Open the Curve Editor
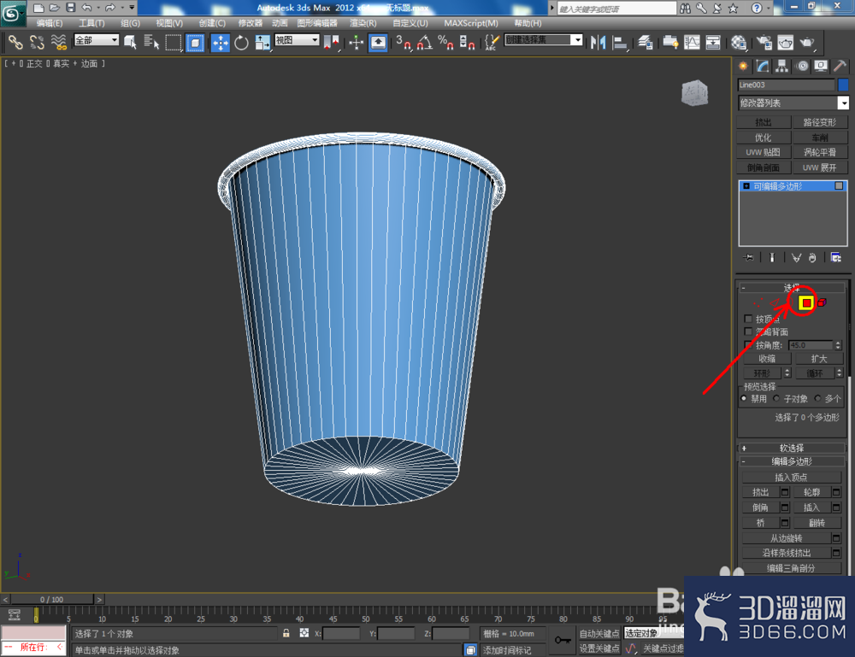The height and width of the screenshot is (657, 855). click(692, 43)
